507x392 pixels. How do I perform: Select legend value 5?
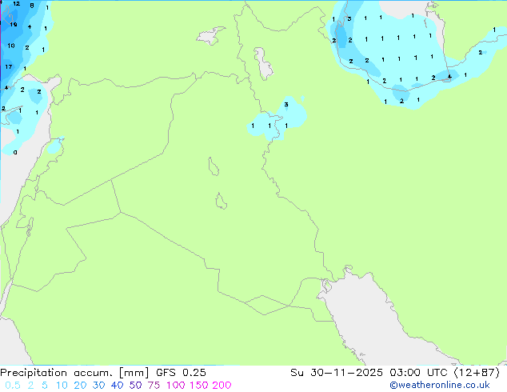pos(45,386)
